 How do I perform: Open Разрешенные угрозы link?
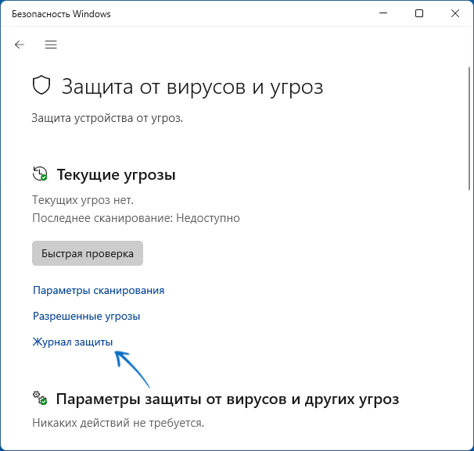coord(87,317)
